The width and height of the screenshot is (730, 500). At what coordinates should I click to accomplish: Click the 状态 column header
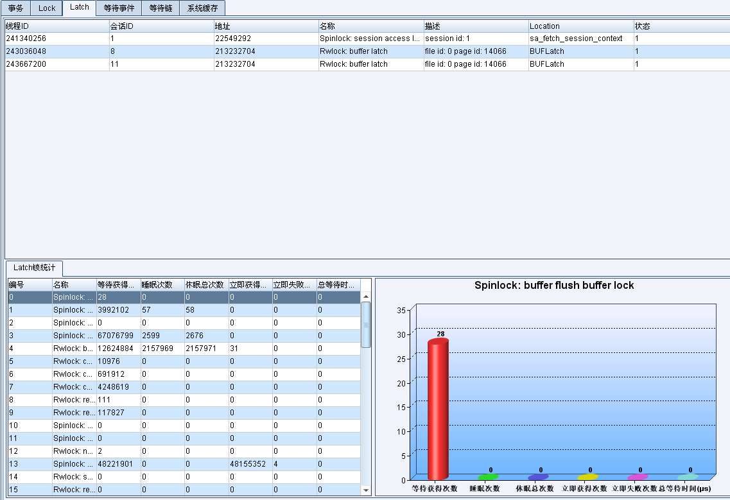point(681,26)
